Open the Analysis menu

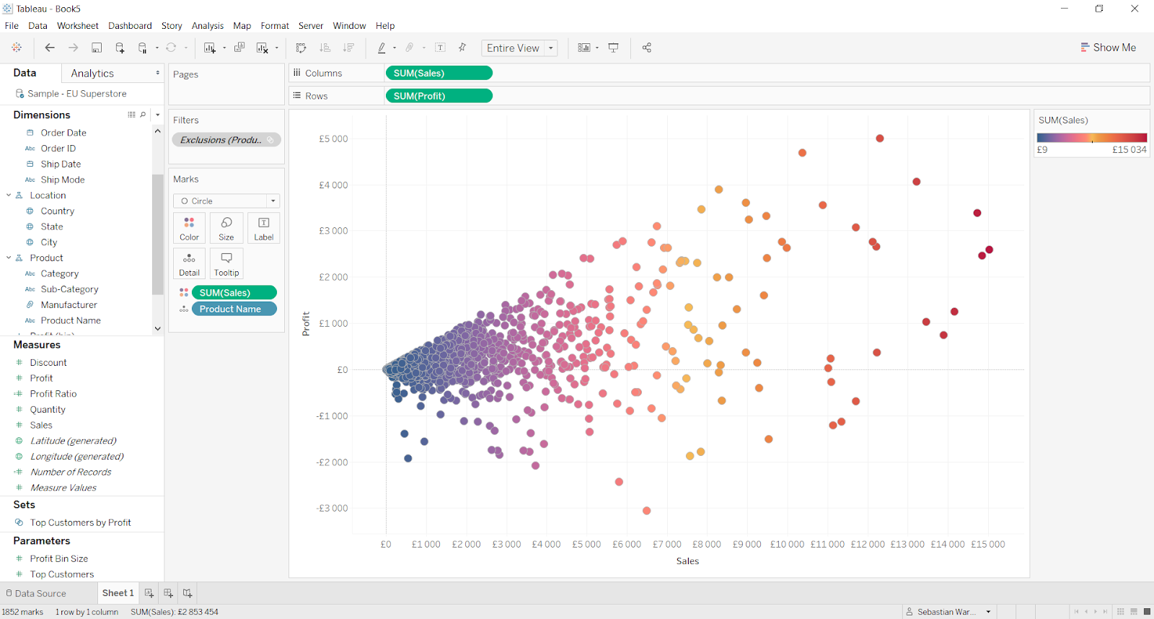207,26
